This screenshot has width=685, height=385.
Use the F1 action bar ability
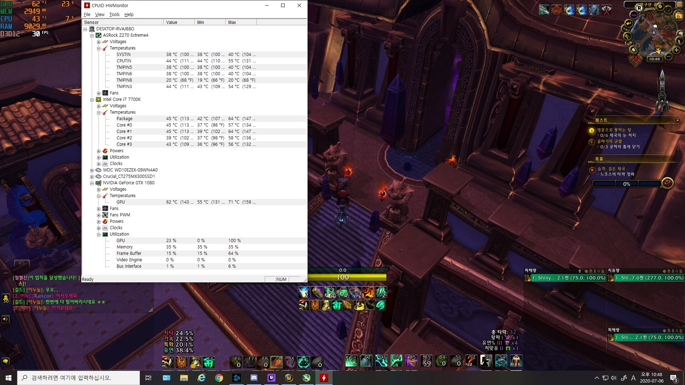click(168, 362)
